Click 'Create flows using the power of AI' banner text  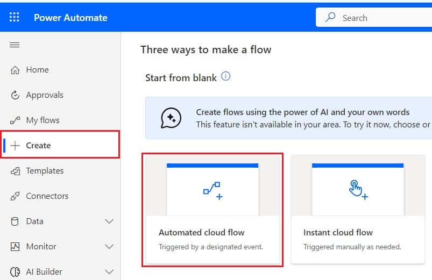coord(302,112)
